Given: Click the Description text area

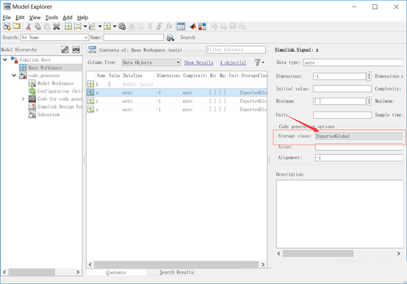Looking at the screenshot, I should point(339,214).
